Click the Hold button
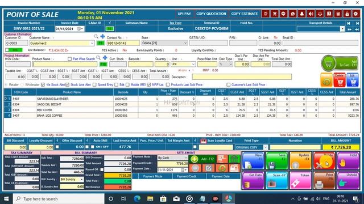Viewport: 364px width, 204px height. coord(348,161)
